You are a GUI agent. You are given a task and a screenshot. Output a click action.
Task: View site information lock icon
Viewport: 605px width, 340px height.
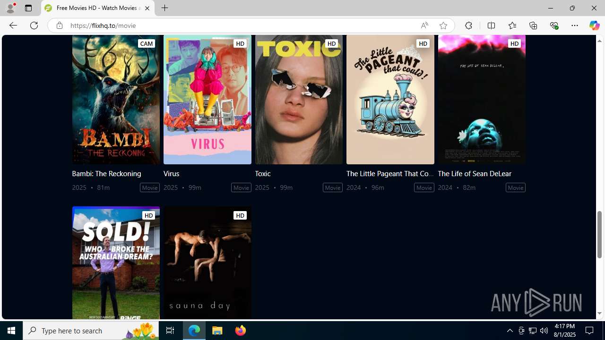(59, 25)
